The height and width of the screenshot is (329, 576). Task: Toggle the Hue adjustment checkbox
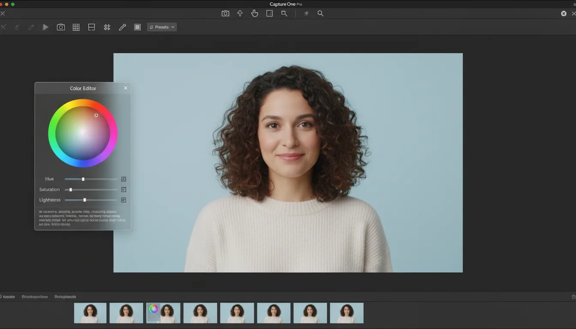(x=123, y=179)
